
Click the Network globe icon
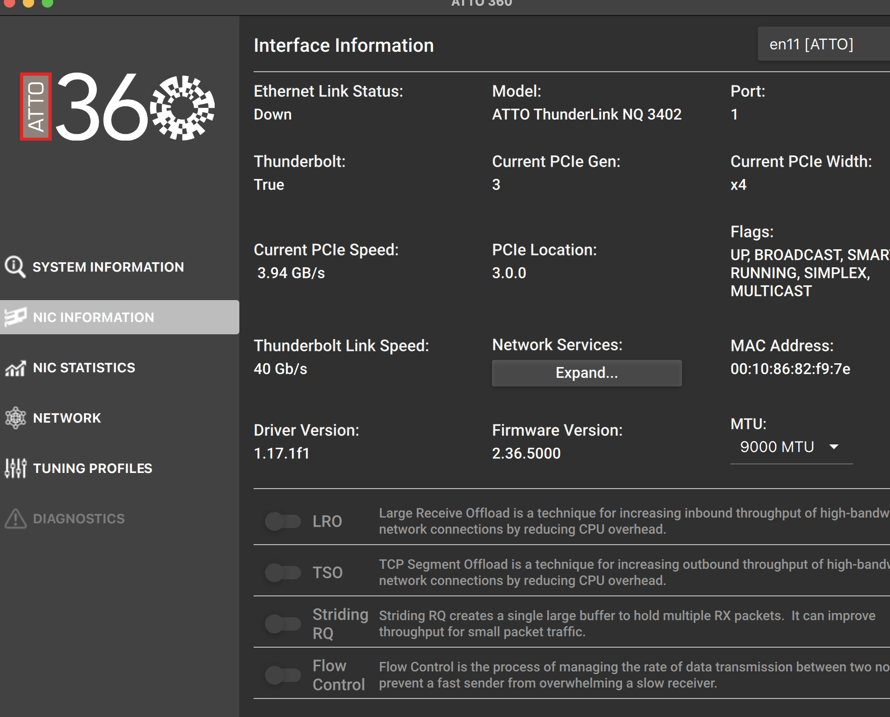click(15, 418)
